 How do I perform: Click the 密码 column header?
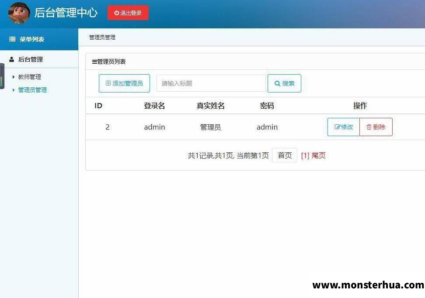click(x=267, y=106)
